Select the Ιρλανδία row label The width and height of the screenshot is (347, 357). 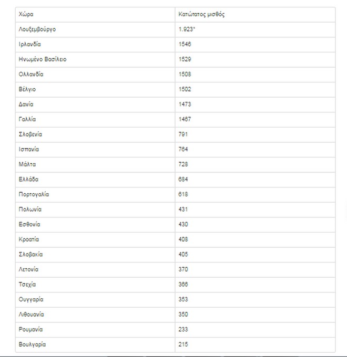click(x=30, y=44)
